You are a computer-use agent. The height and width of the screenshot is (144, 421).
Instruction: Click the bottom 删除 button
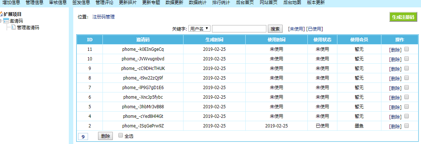click(105, 136)
